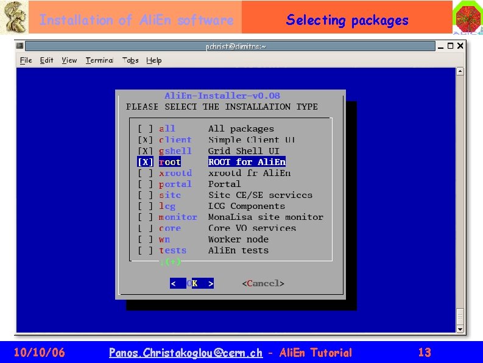Enable the 'lcg' LCG Components checkbox
This screenshot has height=363, width=483.
coord(145,206)
